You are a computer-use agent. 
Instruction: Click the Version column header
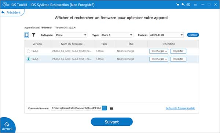click(37, 44)
